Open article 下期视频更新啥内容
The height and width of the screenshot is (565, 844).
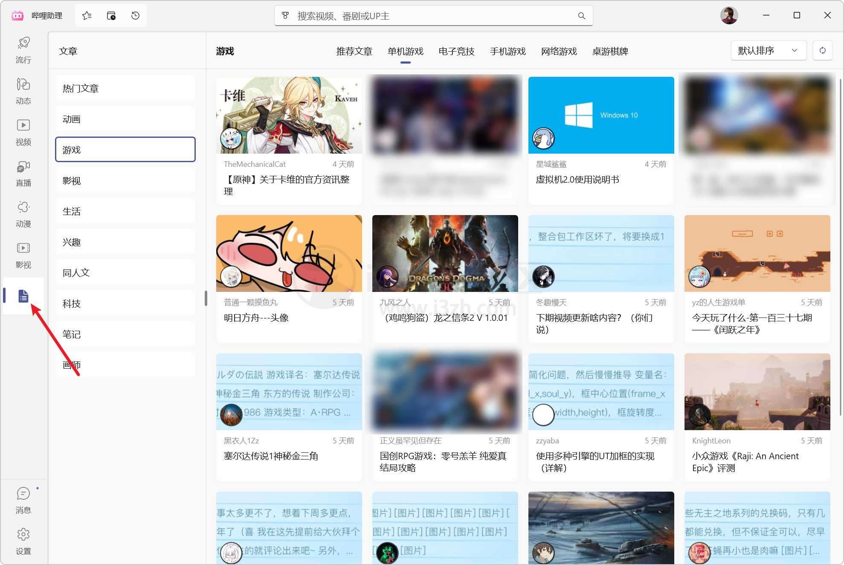tap(595, 323)
